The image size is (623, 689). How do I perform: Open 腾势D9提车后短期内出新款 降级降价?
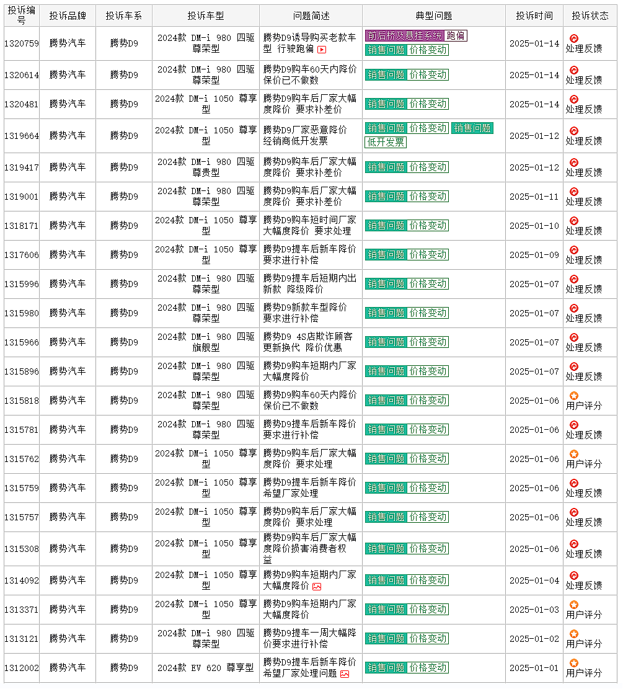309,284
